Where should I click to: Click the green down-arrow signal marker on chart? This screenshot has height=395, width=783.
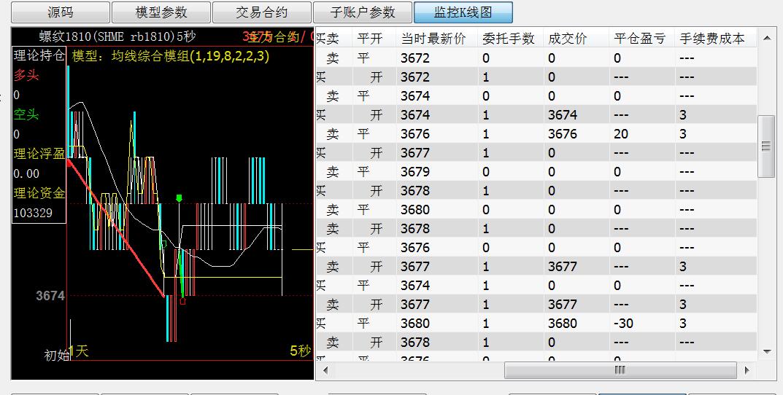(179, 198)
